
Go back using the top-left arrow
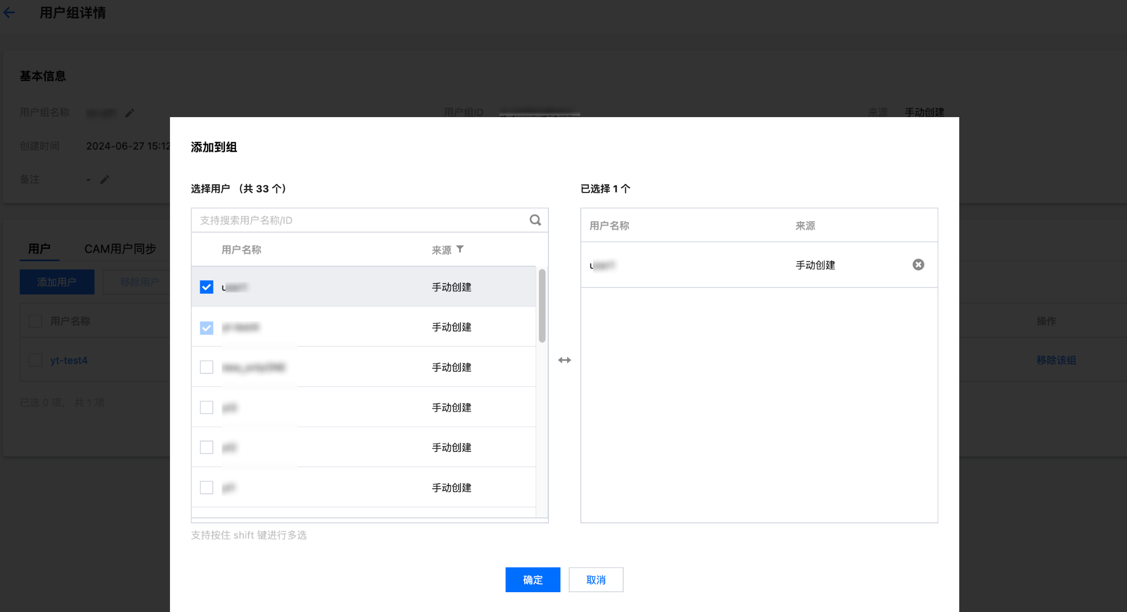click(x=9, y=13)
